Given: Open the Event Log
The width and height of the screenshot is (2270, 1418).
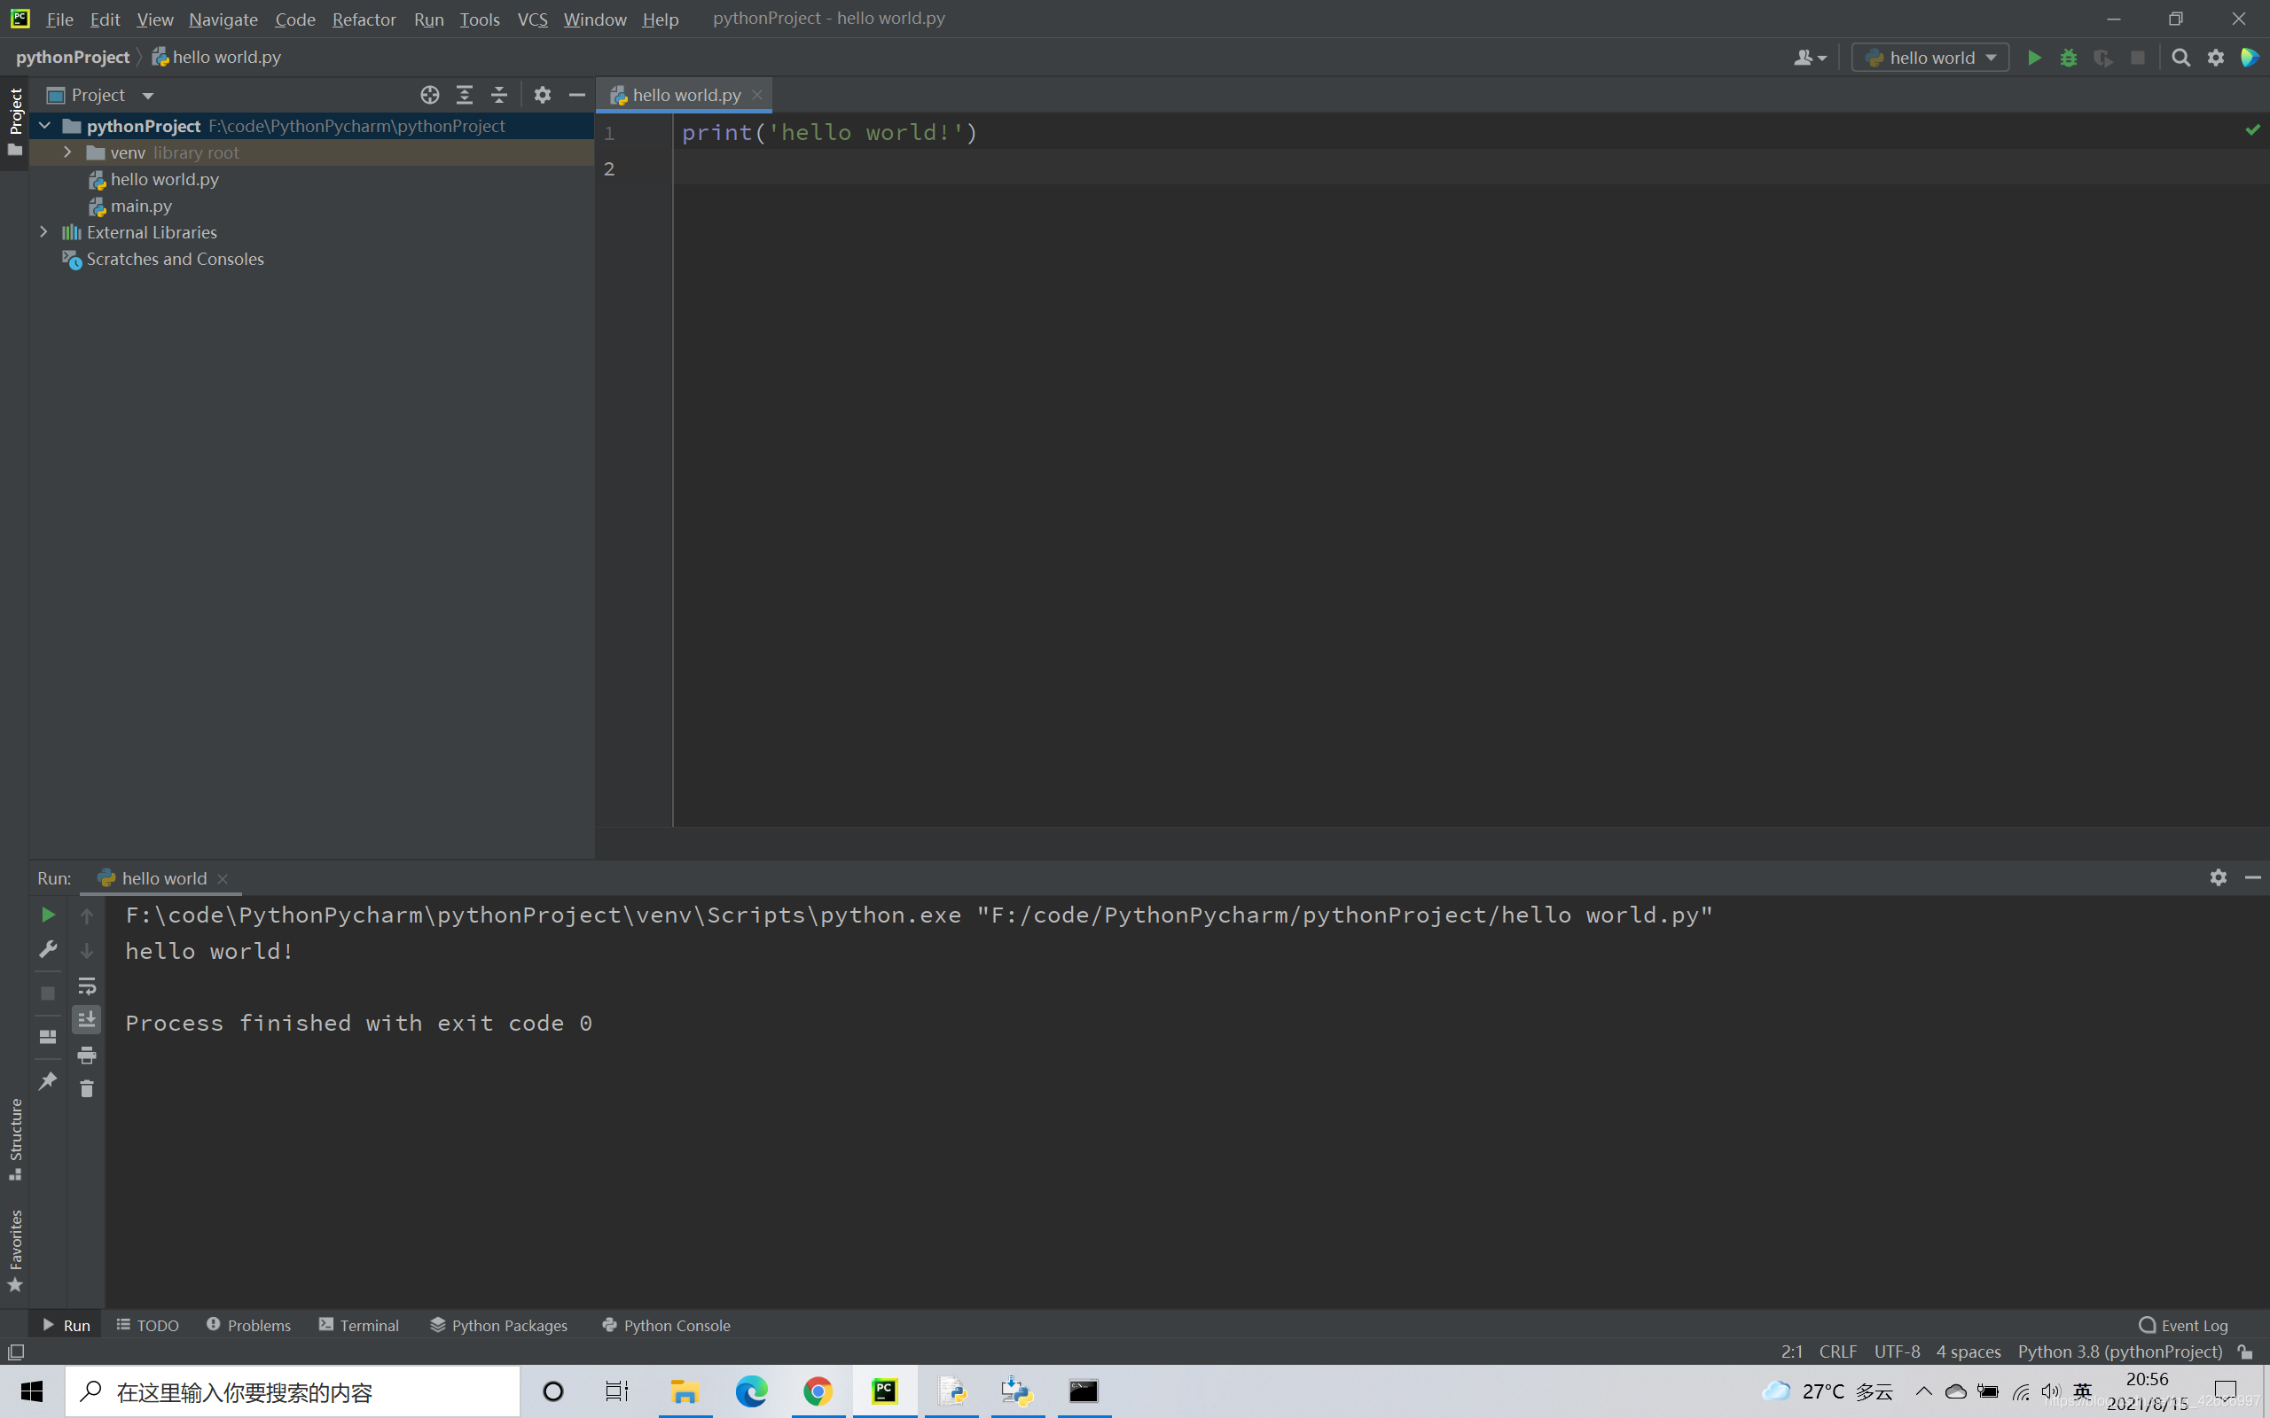Looking at the screenshot, I should [2183, 1325].
